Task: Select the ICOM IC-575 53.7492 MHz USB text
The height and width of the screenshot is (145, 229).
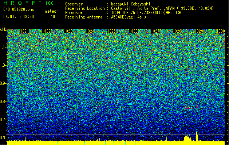Action: point(146,13)
